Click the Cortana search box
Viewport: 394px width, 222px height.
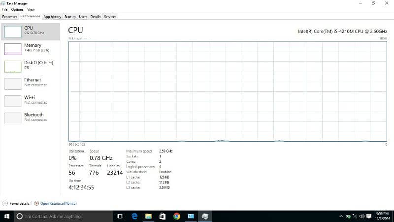64,216
